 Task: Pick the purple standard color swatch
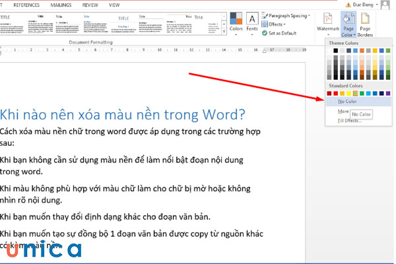[387, 93]
